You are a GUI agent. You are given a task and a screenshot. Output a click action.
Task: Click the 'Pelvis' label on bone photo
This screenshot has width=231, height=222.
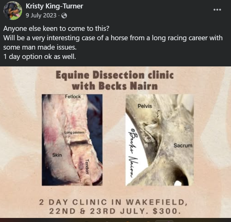(x=145, y=106)
